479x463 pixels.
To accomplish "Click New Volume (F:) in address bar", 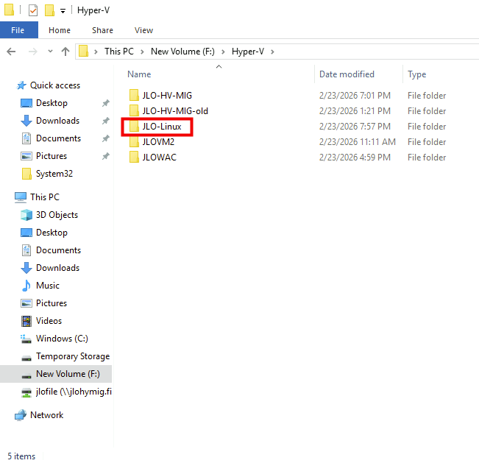I will 183,52.
